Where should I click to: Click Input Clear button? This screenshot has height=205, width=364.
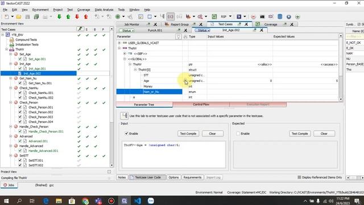coord(212,134)
